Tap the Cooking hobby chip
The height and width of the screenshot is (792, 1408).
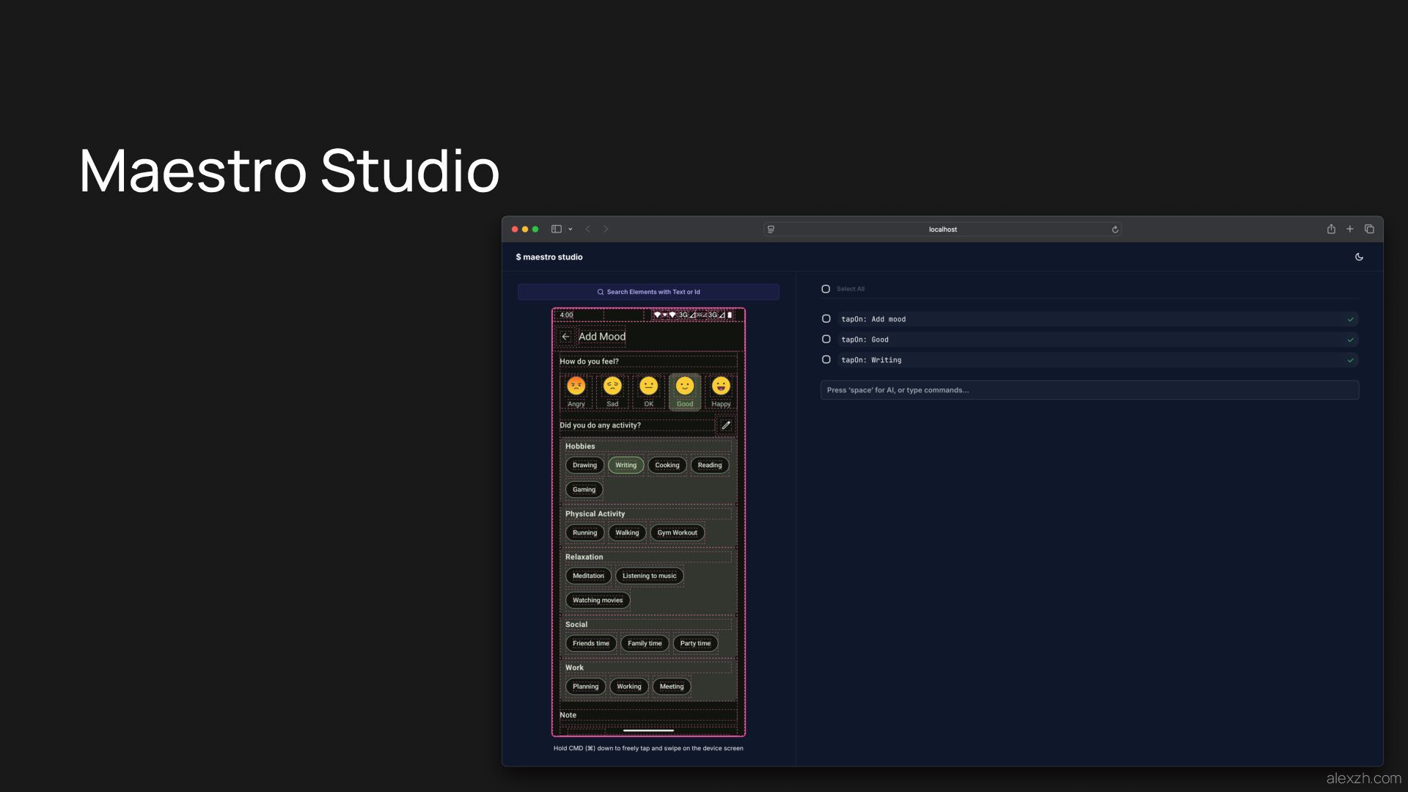pyautogui.click(x=667, y=465)
